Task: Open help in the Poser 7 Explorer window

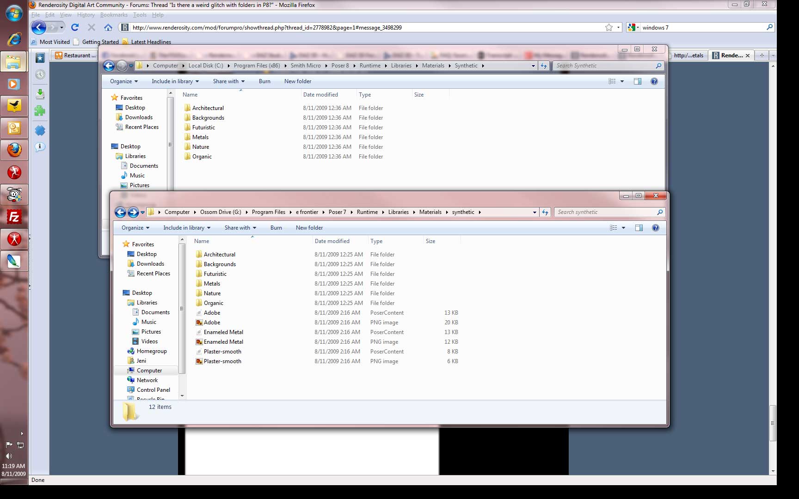Action: tap(655, 228)
